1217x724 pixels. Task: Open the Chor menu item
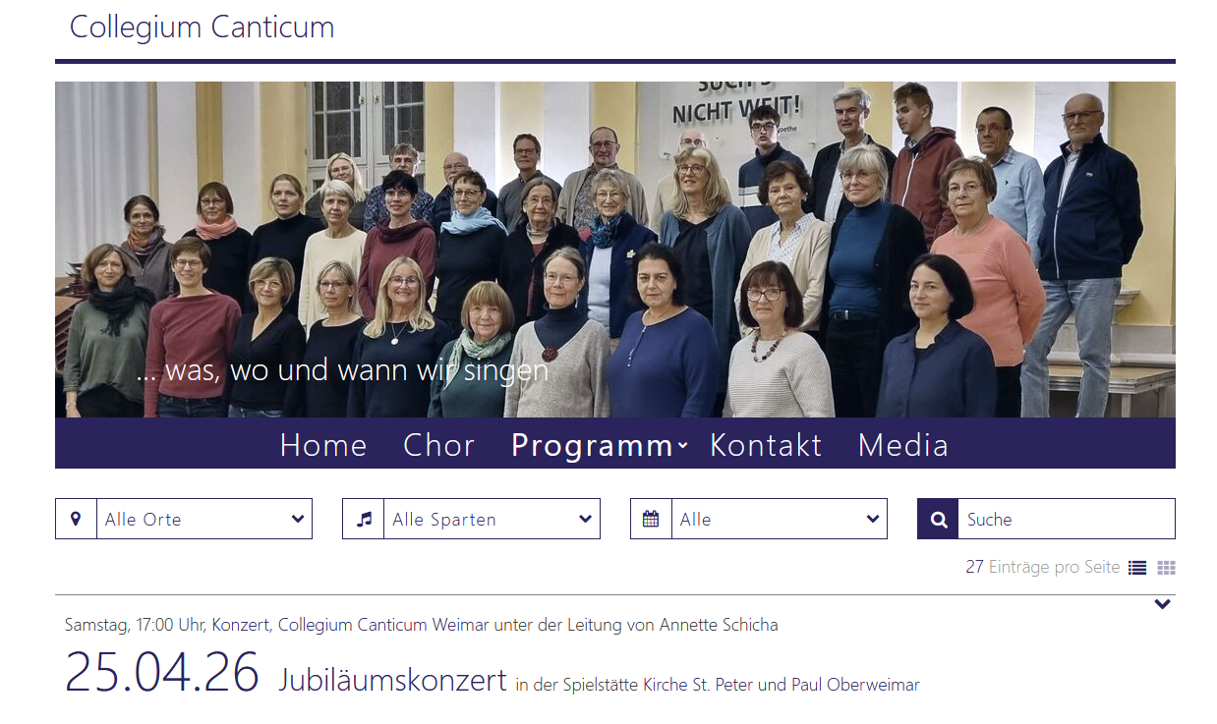(x=439, y=445)
